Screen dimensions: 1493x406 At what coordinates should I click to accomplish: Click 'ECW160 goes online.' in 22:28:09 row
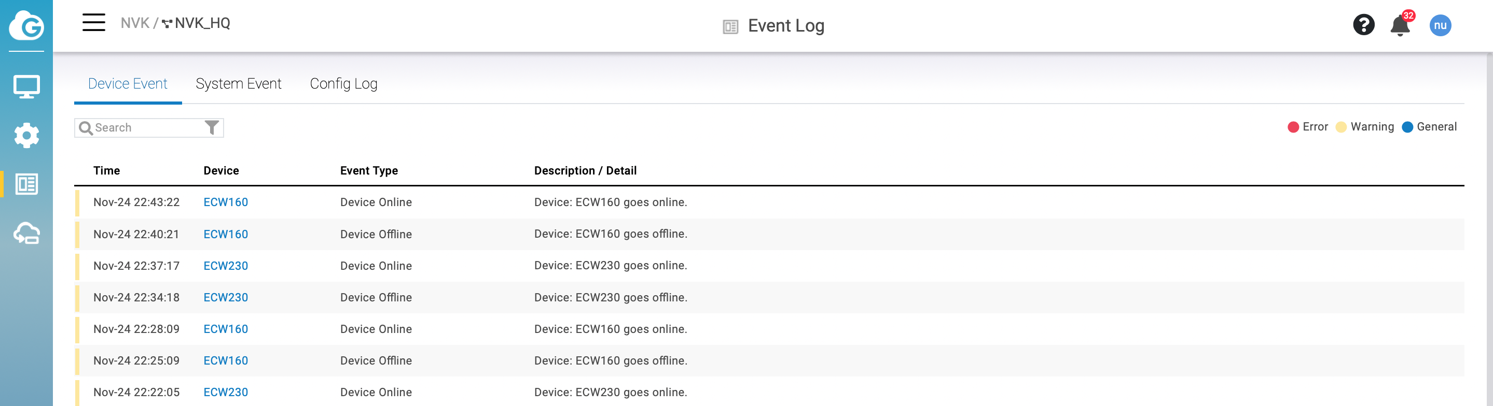tap(631, 329)
